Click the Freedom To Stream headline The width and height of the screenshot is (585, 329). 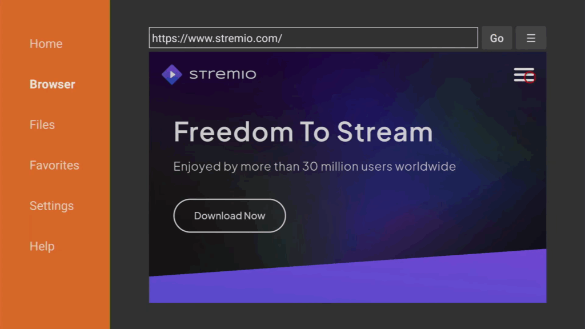tap(303, 132)
